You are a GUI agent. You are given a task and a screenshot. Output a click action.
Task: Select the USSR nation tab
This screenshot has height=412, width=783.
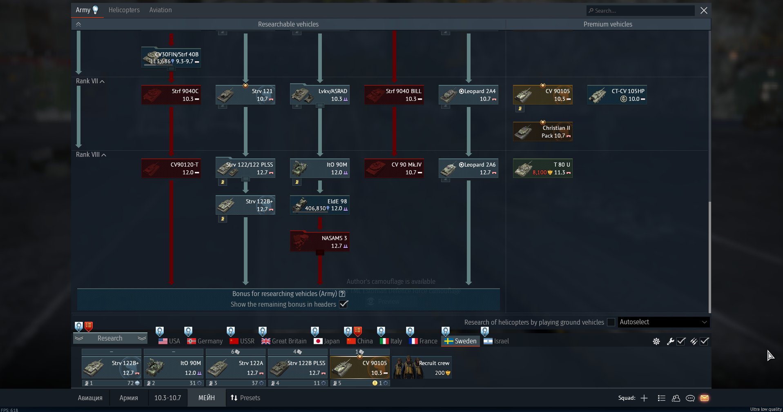tap(242, 341)
